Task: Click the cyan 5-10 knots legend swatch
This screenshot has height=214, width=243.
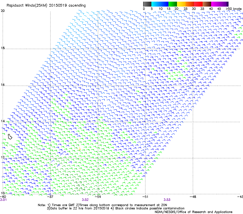Action: 156,4
